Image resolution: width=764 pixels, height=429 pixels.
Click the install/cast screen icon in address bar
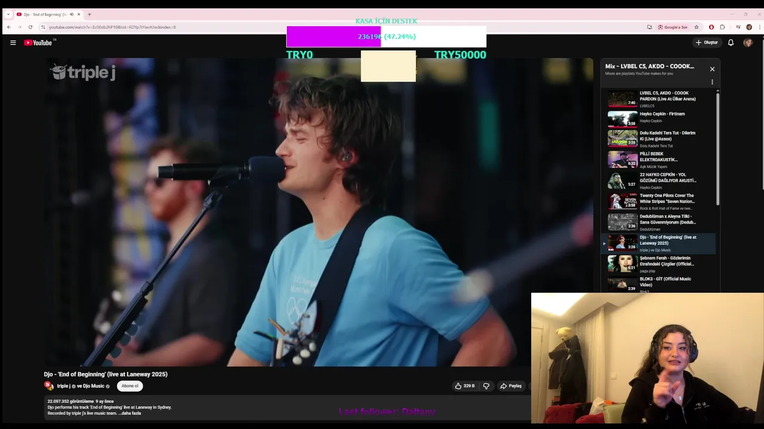[649, 27]
